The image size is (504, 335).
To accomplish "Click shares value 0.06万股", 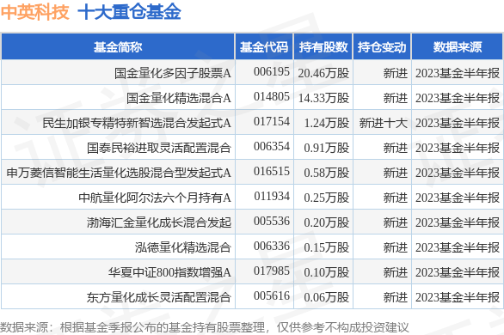I will click(327, 297).
